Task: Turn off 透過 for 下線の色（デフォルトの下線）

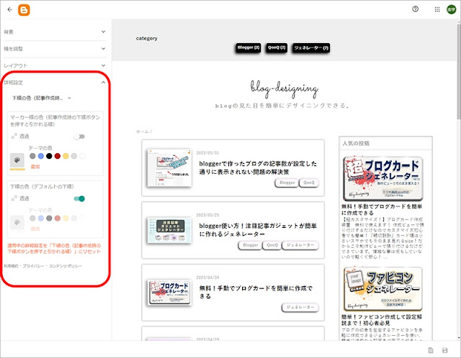Action: point(79,198)
